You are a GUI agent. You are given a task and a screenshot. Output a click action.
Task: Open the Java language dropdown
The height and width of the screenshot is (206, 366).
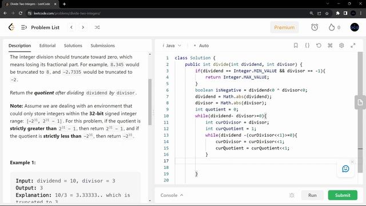click(x=172, y=46)
